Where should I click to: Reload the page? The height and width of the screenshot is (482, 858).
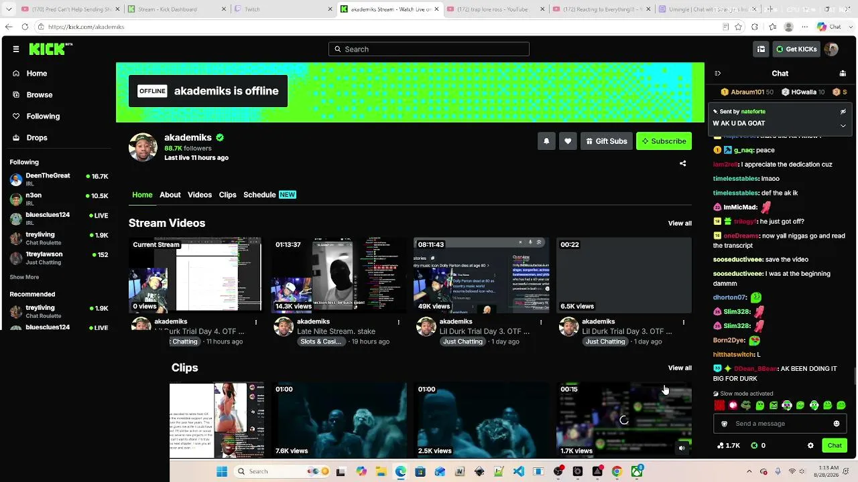pyautogui.click(x=25, y=27)
